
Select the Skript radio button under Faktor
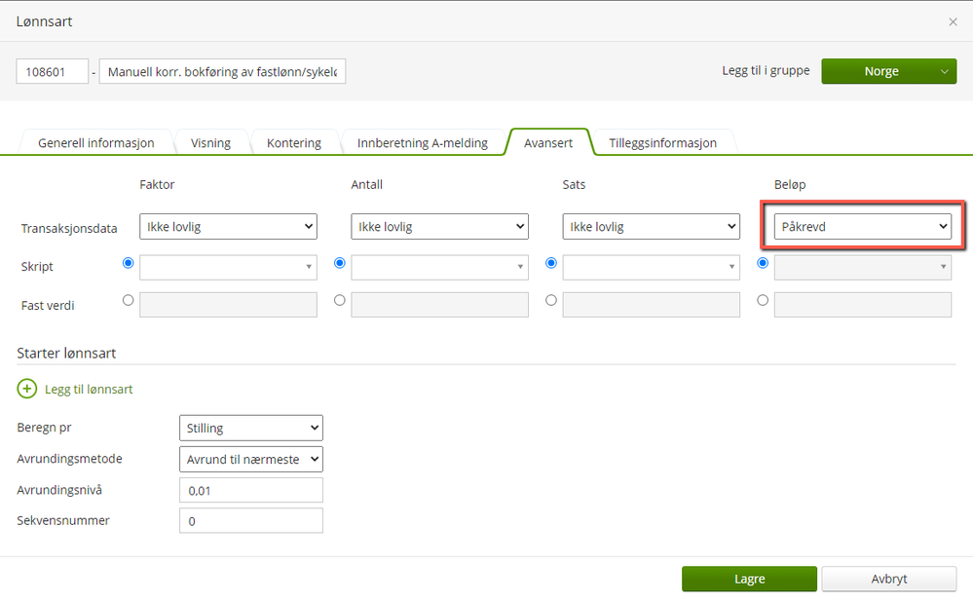129,263
